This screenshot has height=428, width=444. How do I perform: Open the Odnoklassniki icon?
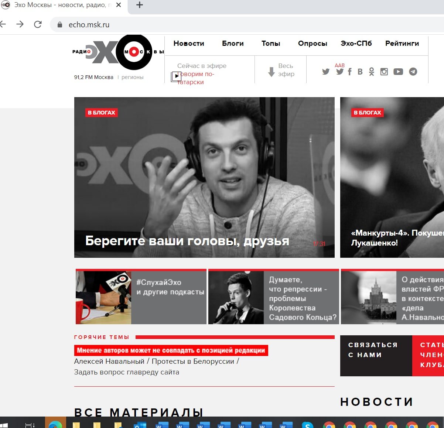tap(372, 72)
